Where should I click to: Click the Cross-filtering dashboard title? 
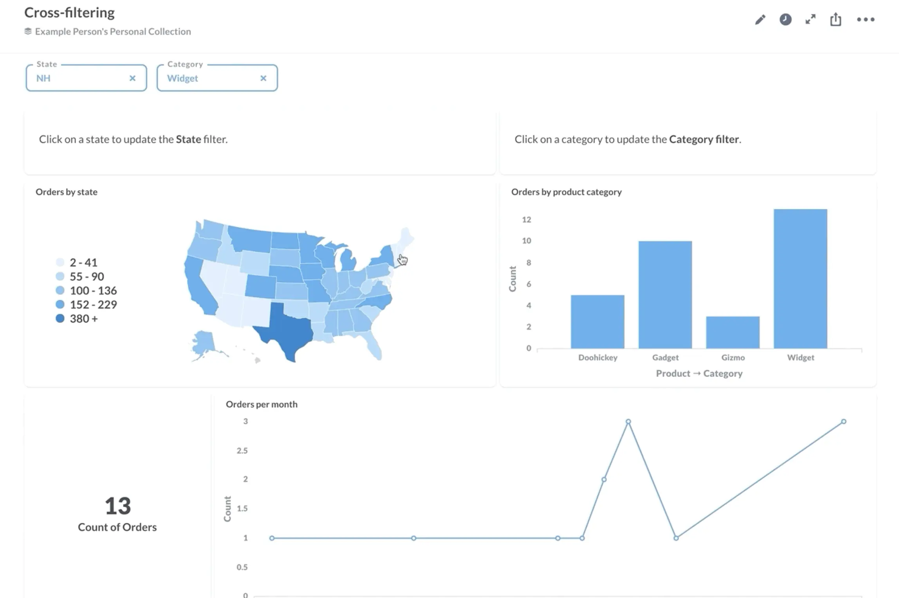tap(69, 12)
